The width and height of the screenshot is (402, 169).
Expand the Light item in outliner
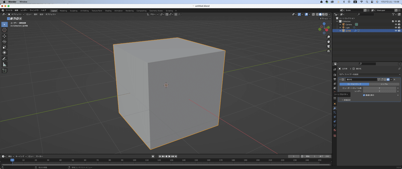coord(340,27)
